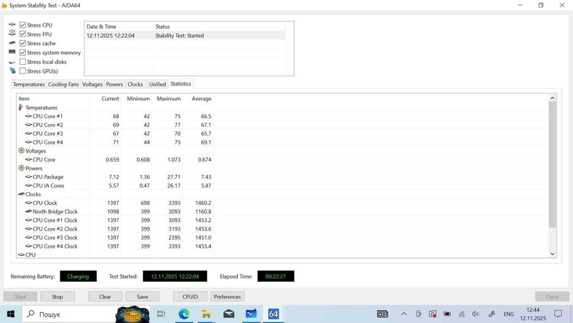573x323 pixels.
Task: Open the Windows Start menu
Action: coord(10,314)
